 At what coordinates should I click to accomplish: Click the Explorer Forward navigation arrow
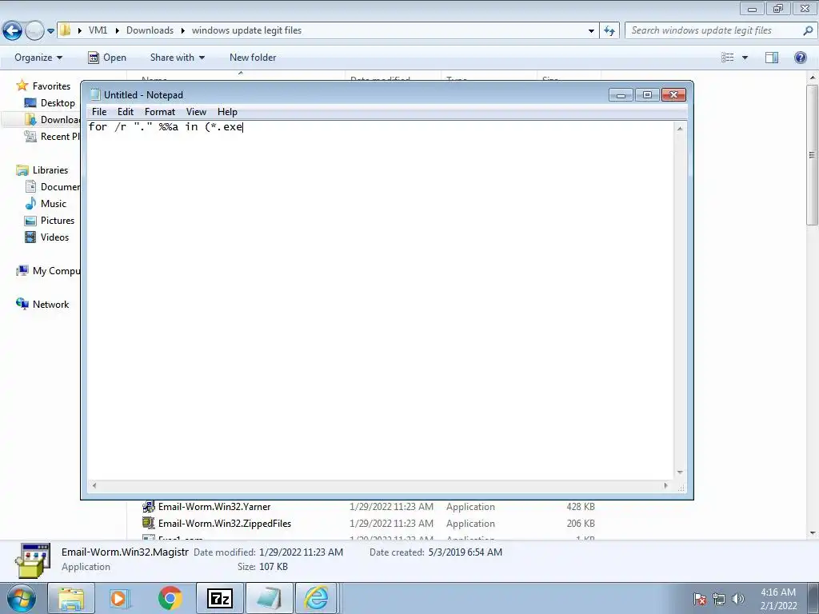click(34, 31)
